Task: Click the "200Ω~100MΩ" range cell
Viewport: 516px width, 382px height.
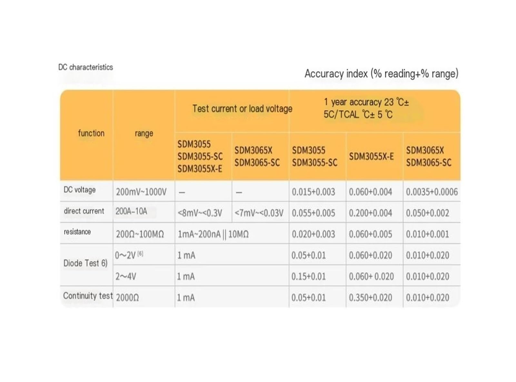Action: [x=140, y=234]
